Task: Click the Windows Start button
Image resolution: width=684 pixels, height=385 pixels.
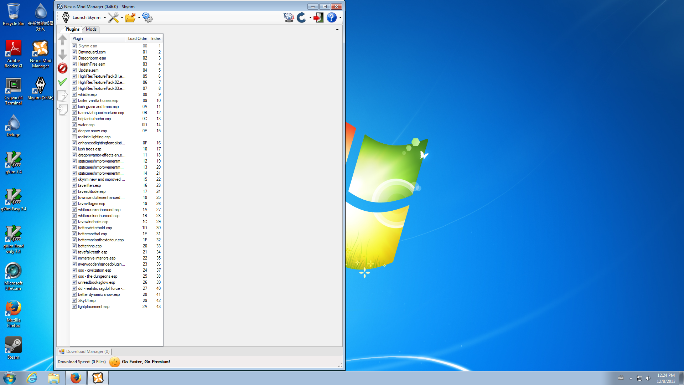Action: [10, 378]
